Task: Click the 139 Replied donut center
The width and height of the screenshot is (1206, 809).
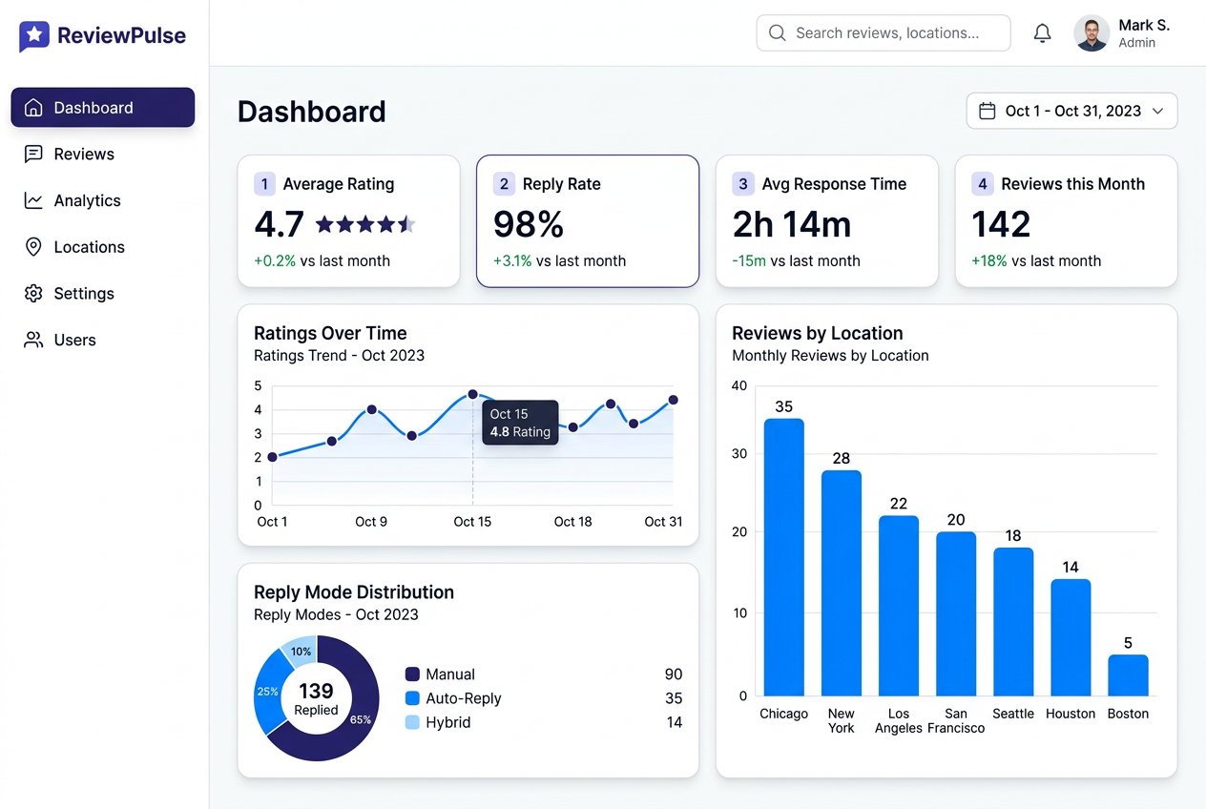Action: click(316, 697)
